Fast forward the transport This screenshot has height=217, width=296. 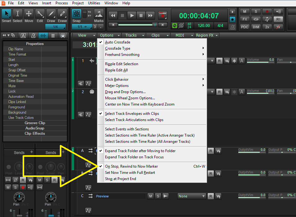coord(150,16)
